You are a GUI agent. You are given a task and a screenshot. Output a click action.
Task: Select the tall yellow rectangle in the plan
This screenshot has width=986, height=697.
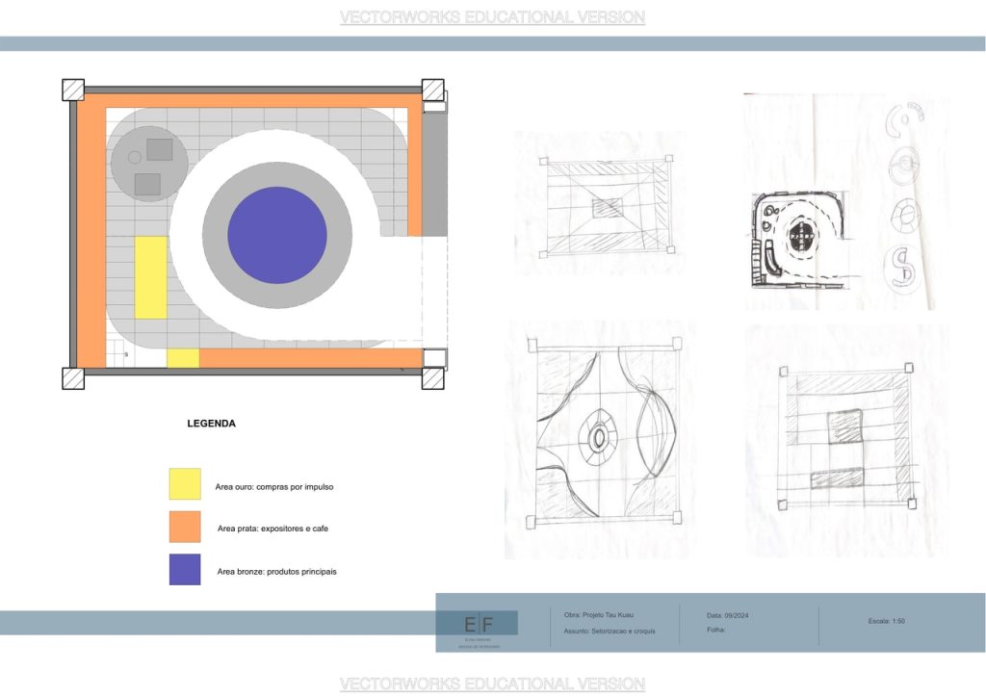(150, 277)
